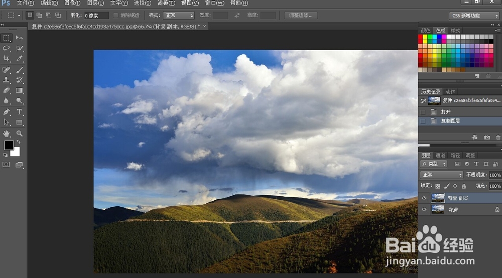Select the Rectangular Marquee tool

(6, 38)
